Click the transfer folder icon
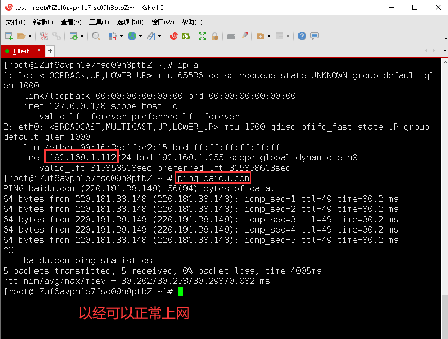Viewport: 448px width, 339px height. click(x=260, y=36)
